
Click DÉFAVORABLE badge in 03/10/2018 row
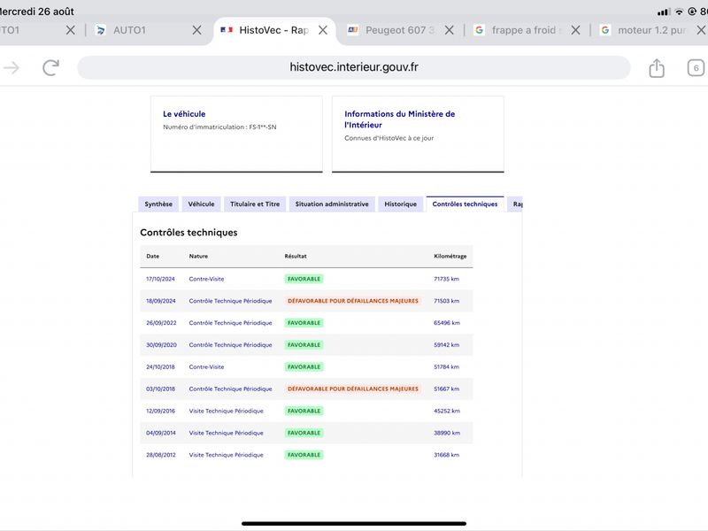point(353,389)
